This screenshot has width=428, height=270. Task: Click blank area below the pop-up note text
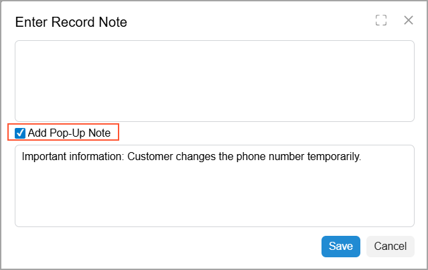pyautogui.click(x=214, y=201)
